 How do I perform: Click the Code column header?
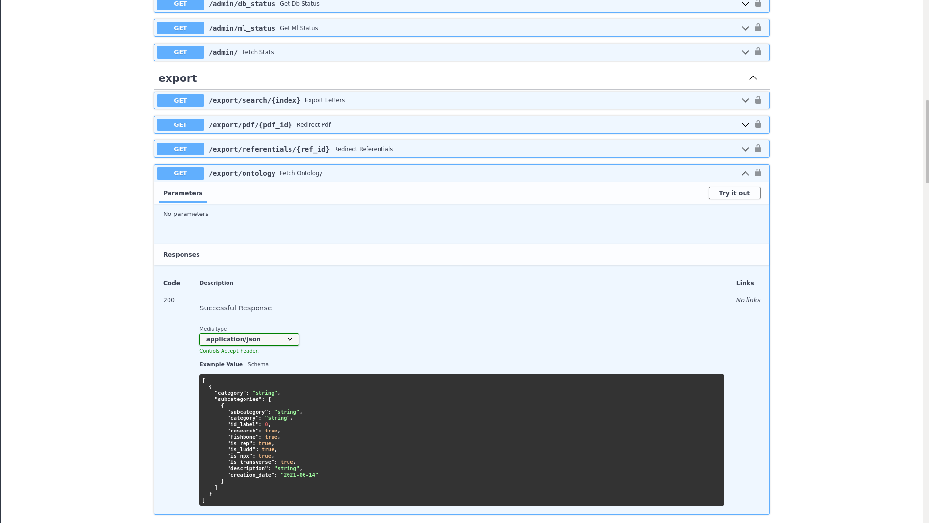172,283
